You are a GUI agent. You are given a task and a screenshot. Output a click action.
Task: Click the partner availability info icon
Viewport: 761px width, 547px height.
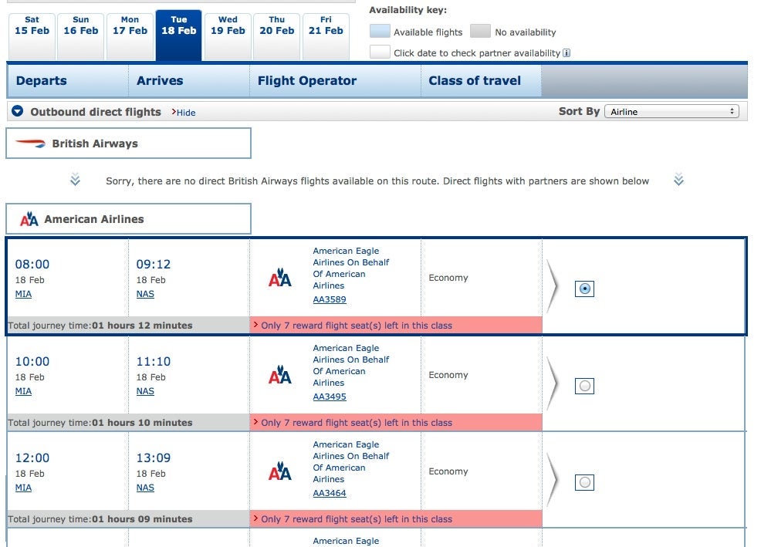tap(567, 53)
